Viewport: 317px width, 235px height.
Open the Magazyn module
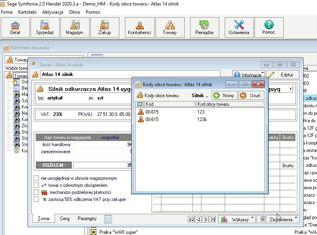click(75, 27)
